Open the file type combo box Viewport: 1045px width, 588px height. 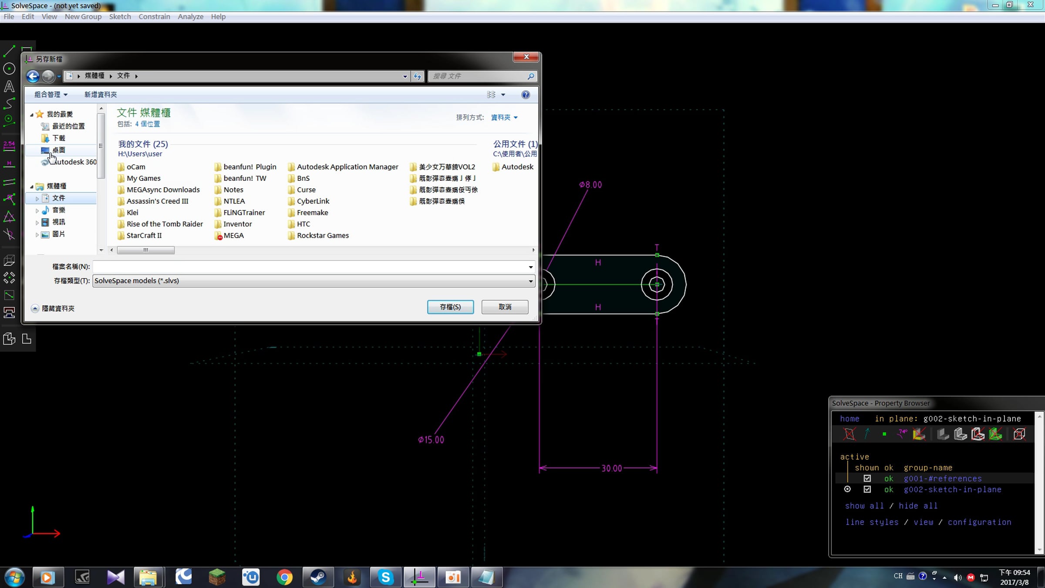313,281
